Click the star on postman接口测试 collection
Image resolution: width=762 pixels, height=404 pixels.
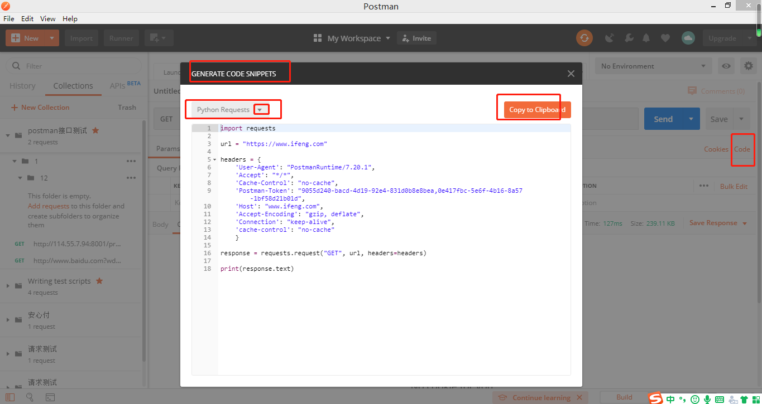[95, 130]
